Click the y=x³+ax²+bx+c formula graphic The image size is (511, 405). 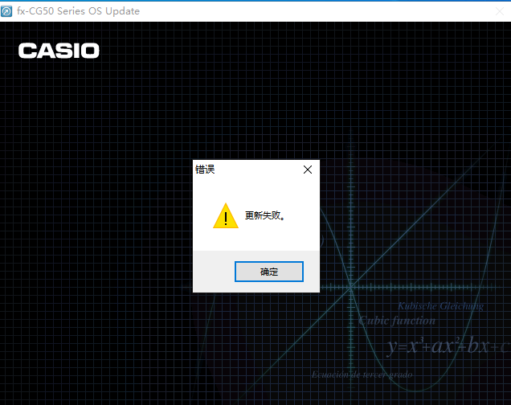pos(448,346)
